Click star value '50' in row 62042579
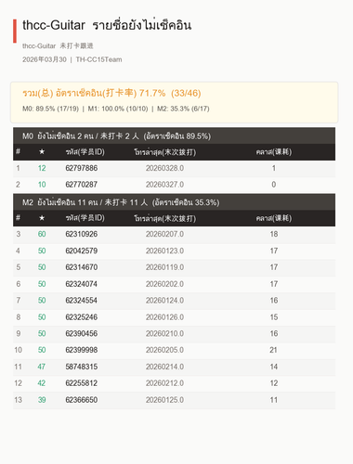The image size is (353, 464). [x=42, y=251]
